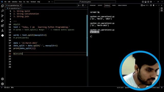Viewport: 164px width, 92px height.
Task: Go forward with the navigation arrow
Action: pyautogui.click(x=52, y=2)
